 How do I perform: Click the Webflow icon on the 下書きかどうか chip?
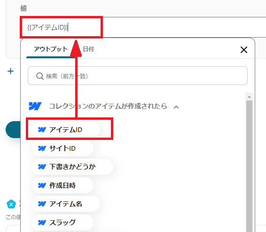coord(42,167)
